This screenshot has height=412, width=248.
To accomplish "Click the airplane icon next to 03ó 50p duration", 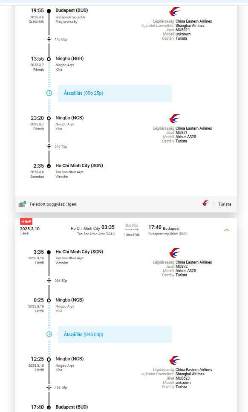I will pyautogui.click(x=49, y=281).
